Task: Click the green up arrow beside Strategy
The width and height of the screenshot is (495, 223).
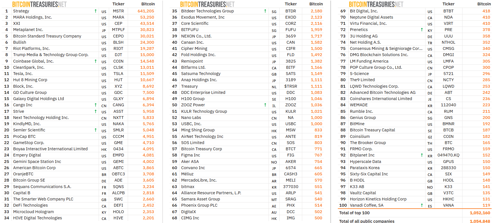Action: pyautogui.click(x=96, y=11)
